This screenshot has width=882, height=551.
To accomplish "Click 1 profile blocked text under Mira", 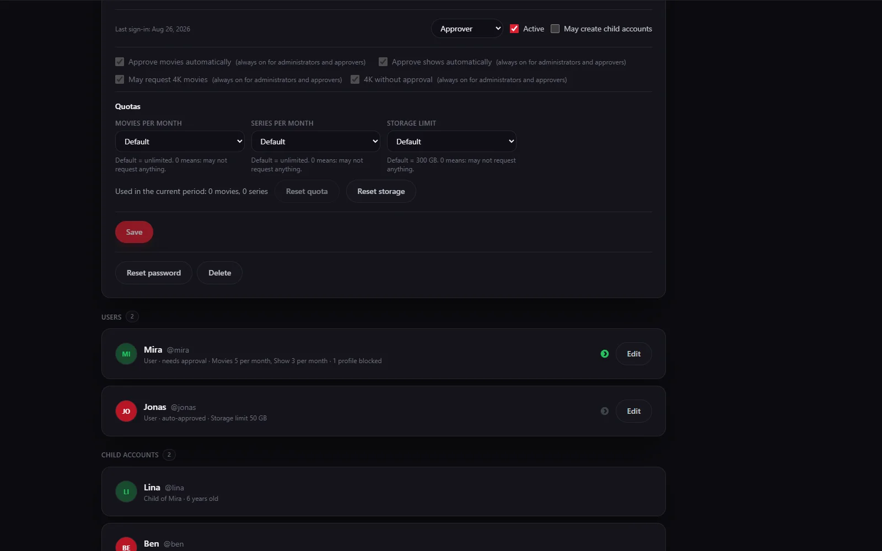I will pos(357,361).
